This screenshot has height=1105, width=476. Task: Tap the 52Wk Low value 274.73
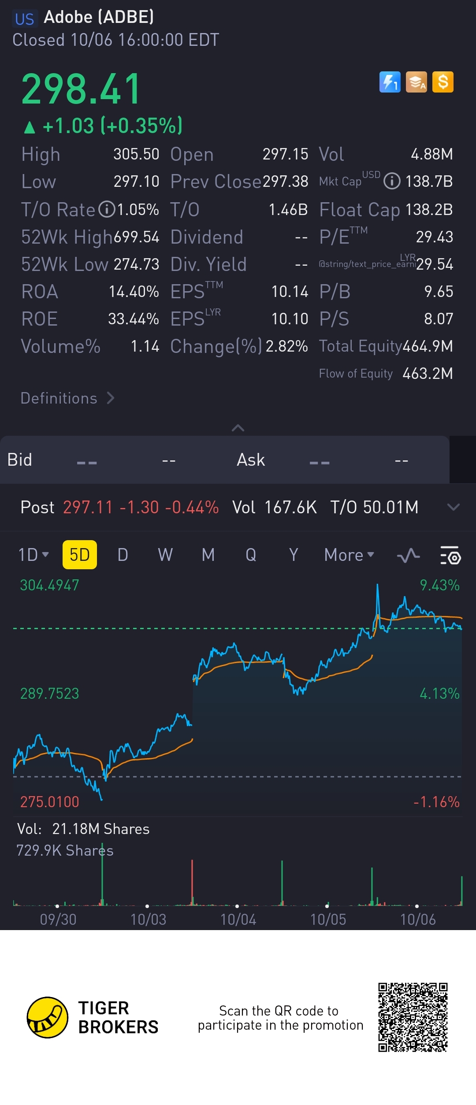[137, 264]
